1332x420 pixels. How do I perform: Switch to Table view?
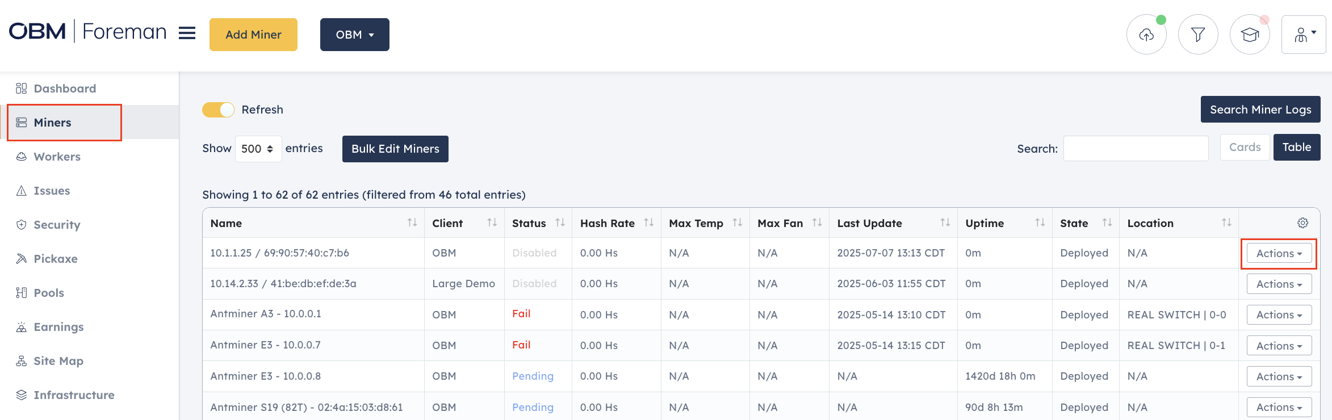click(1297, 148)
